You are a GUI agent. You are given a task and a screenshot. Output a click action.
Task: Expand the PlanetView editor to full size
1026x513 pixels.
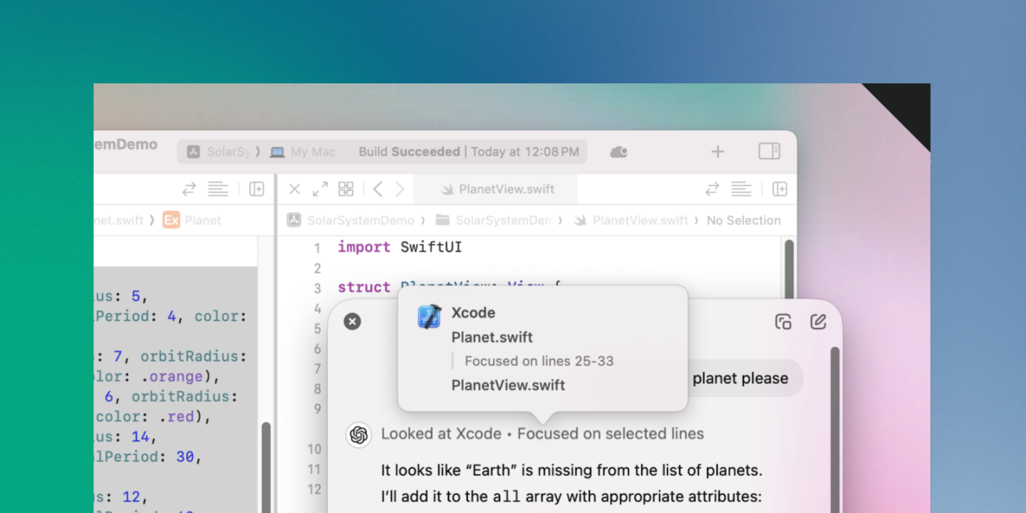(x=321, y=189)
